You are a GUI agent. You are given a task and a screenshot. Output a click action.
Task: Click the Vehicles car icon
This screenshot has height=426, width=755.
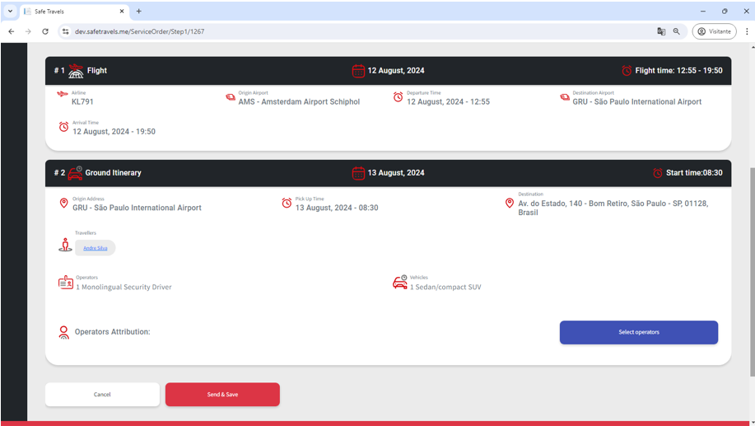pyautogui.click(x=400, y=283)
